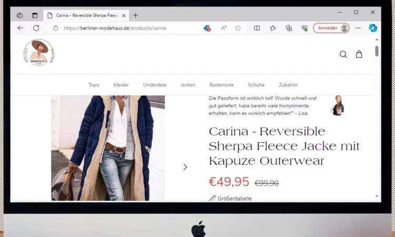Open the Jacken category
Screen dimensions: 395x237
[x=187, y=85]
